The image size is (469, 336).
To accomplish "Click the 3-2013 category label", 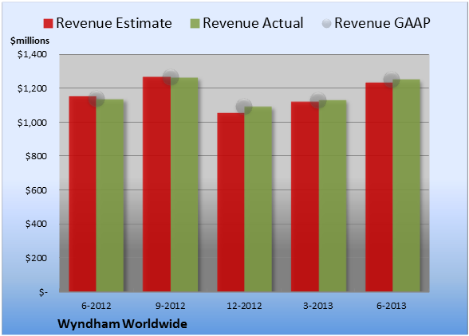I will (x=317, y=306).
